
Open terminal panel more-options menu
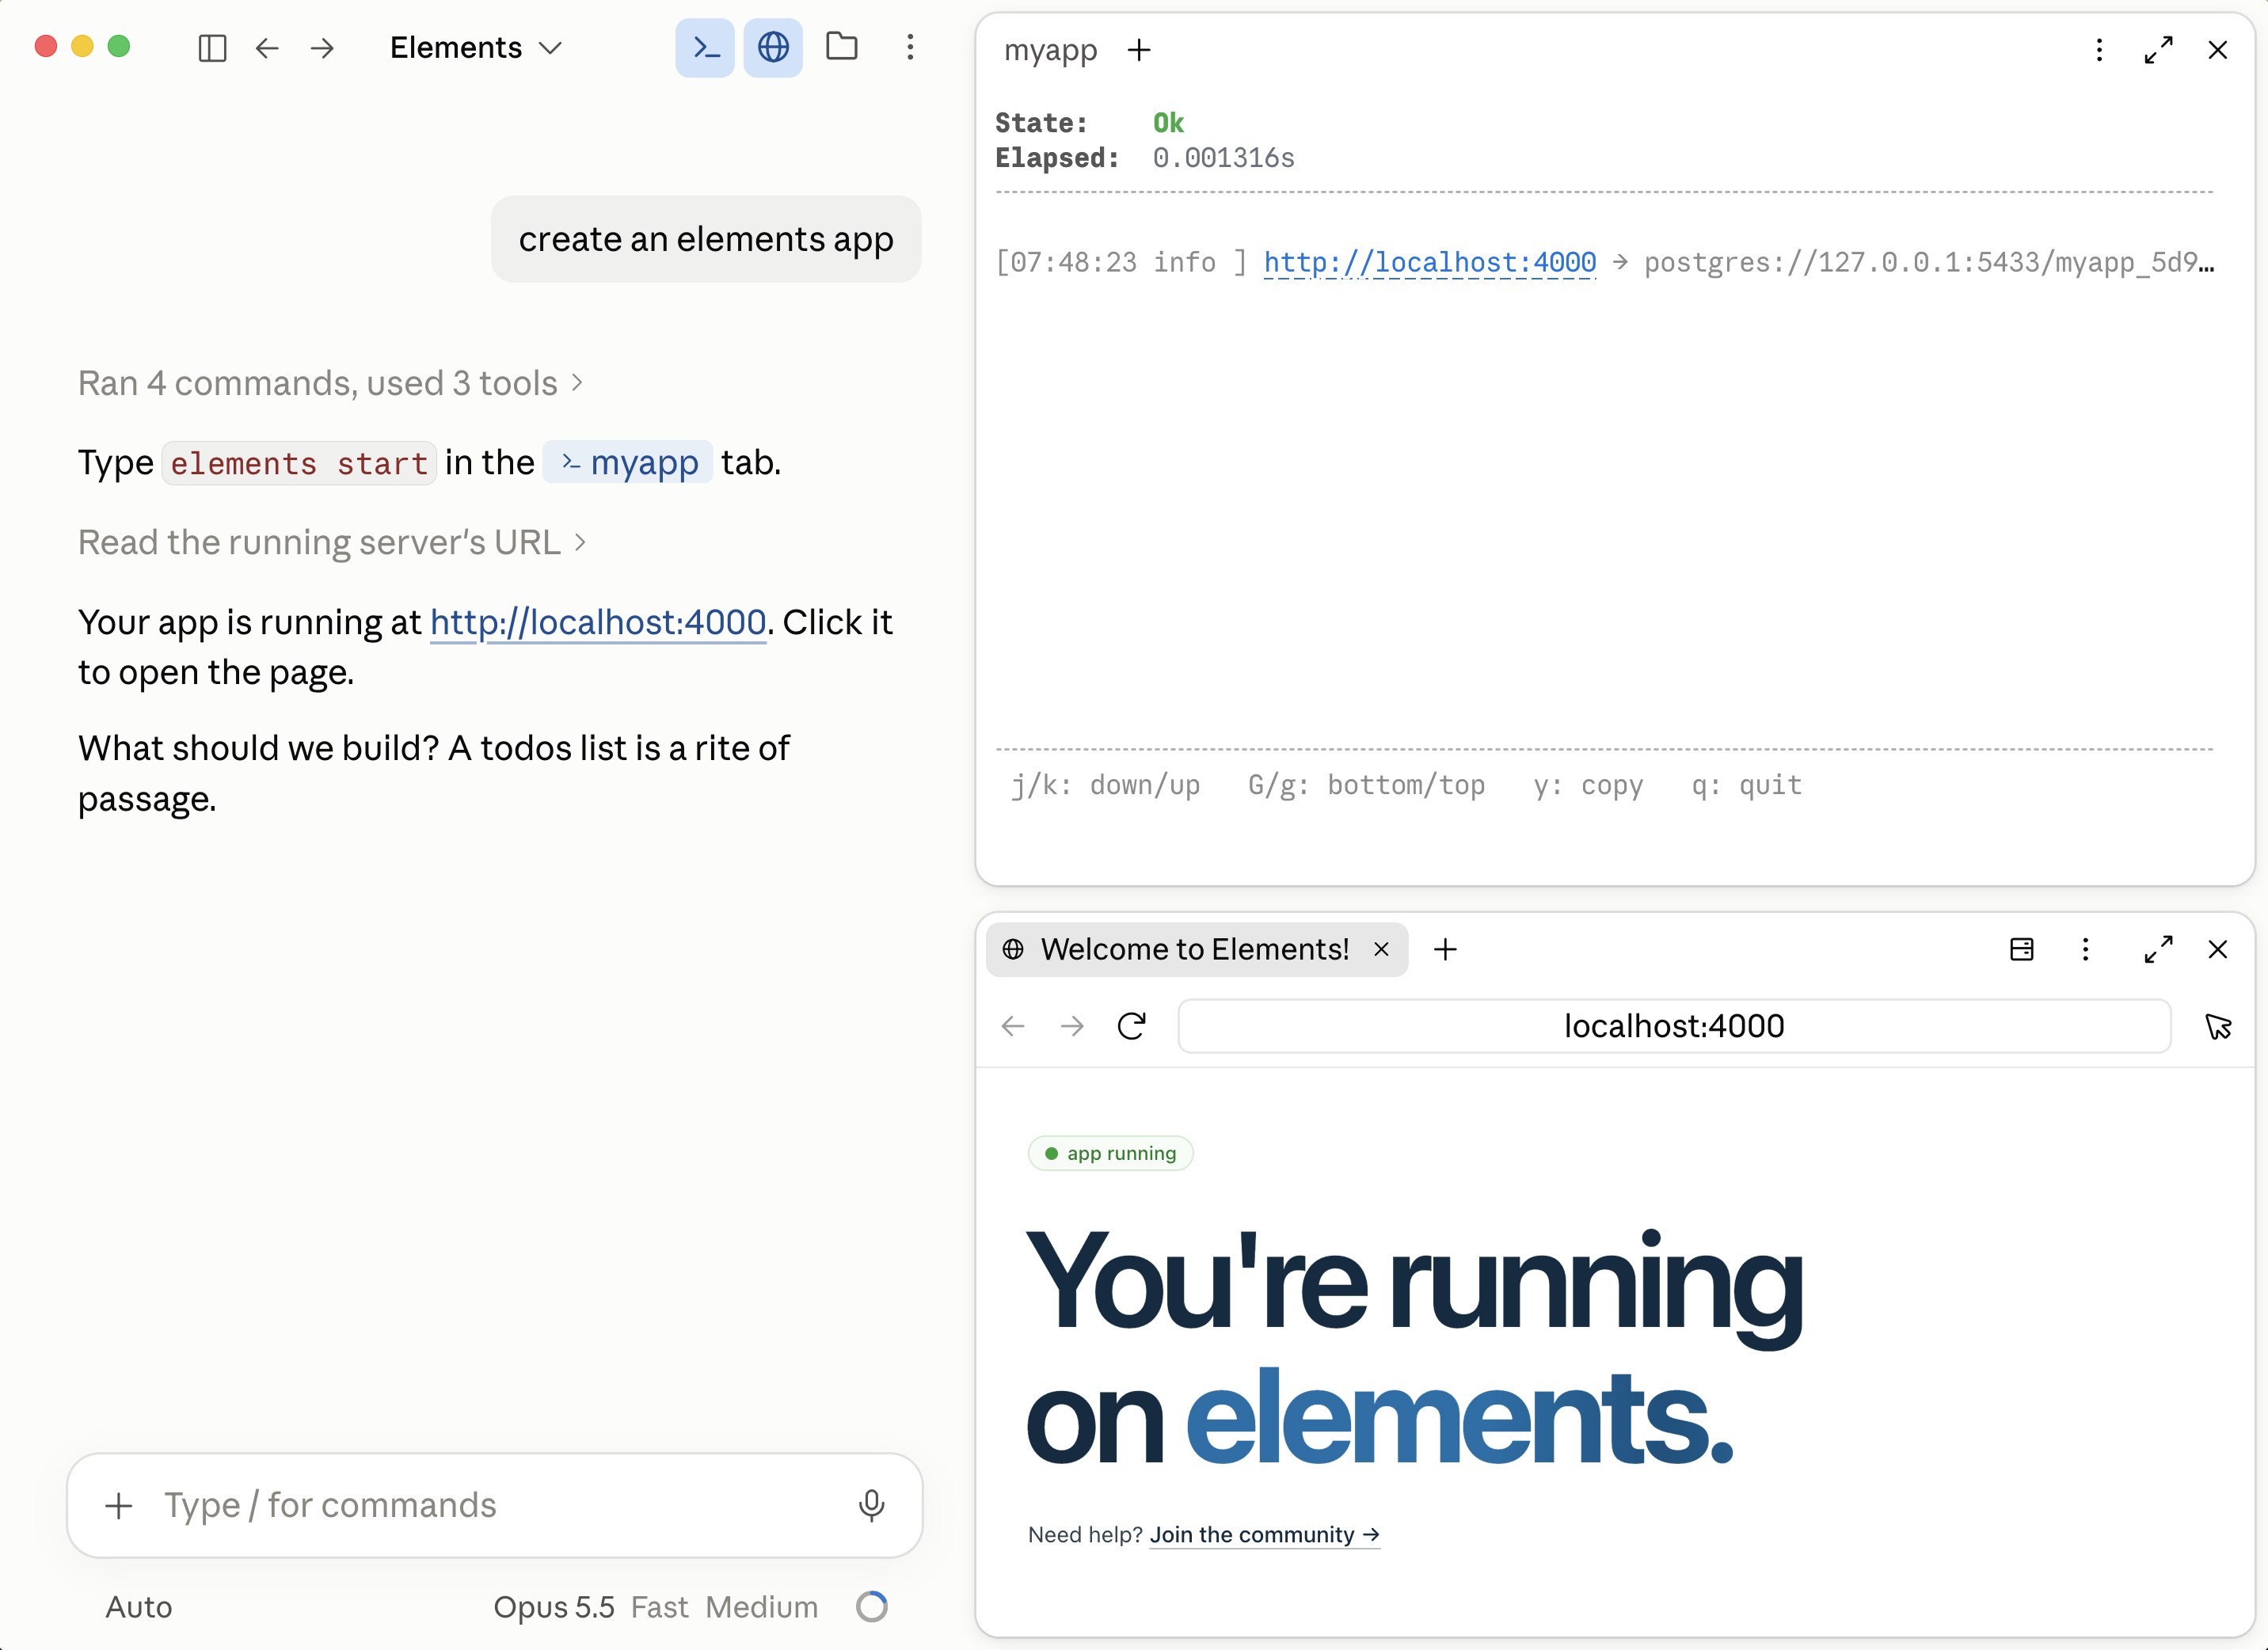(x=2099, y=49)
